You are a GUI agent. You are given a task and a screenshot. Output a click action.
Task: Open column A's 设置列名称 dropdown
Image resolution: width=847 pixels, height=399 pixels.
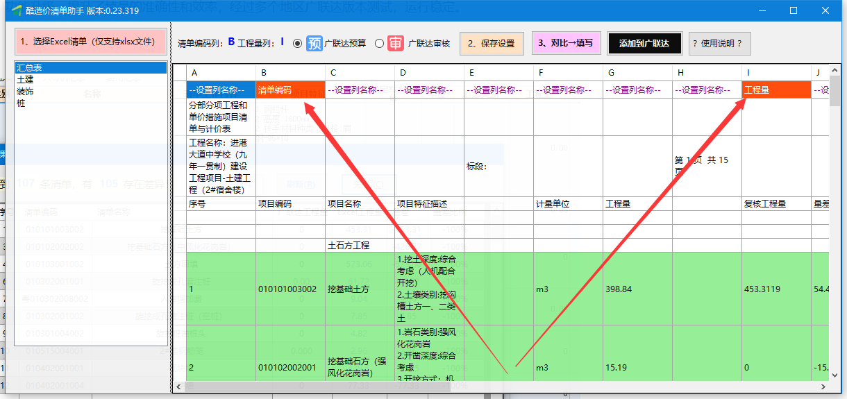221,90
